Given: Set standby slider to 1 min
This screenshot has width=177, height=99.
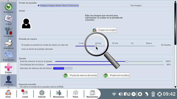Looking at the screenshot, I should (81, 43).
